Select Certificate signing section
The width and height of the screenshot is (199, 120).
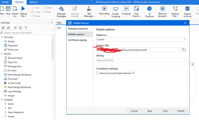tap(79, 40)
